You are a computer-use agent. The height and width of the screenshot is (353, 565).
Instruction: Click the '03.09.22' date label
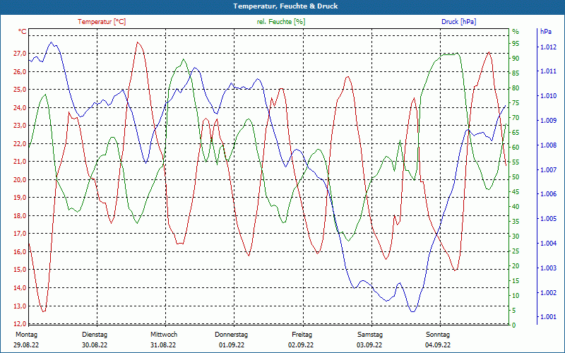(x=369, y=345)
